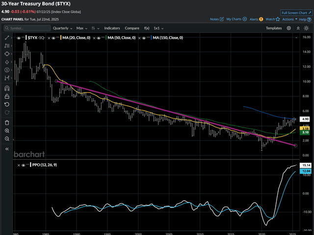Screen dimensions: 314x235
Task: Collapse the legend with right-side chevron
Action: coord(296,38)
